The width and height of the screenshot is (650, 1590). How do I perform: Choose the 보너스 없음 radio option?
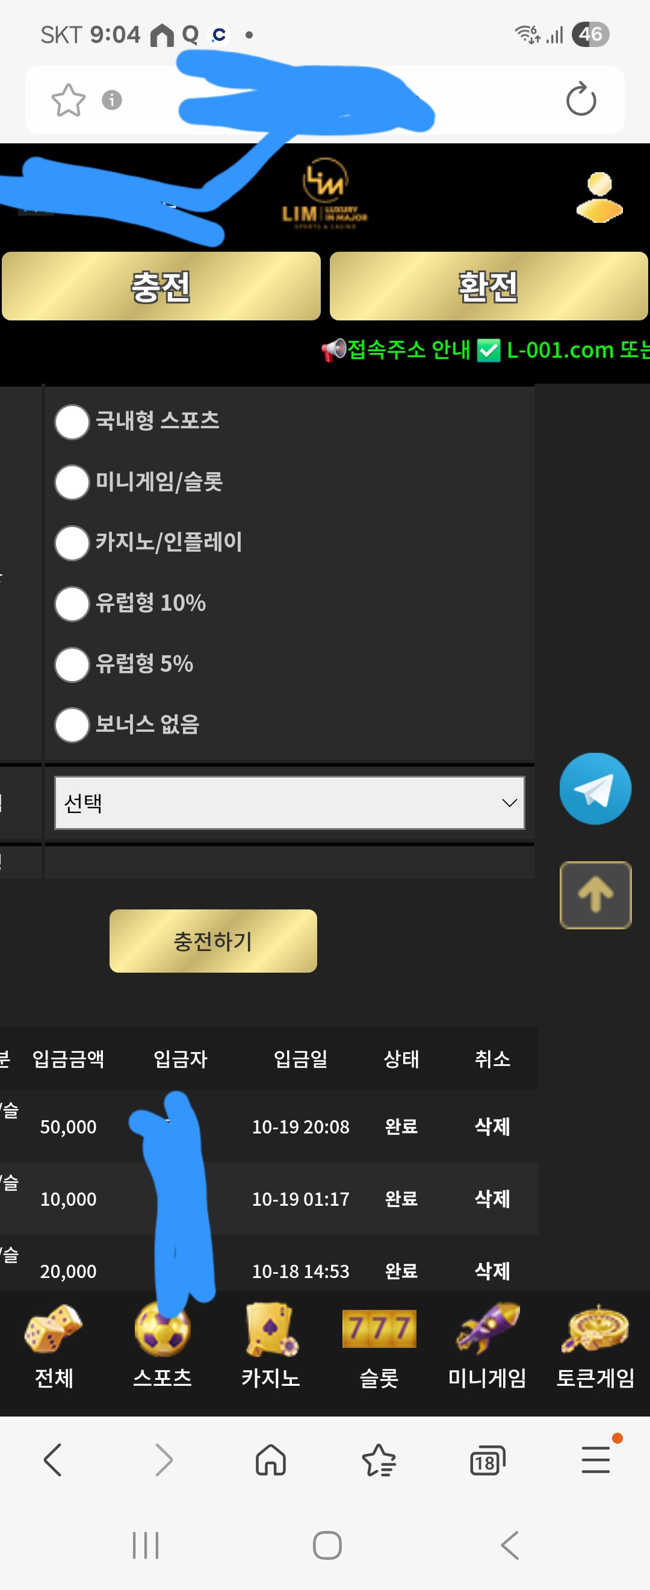click(x=72, y=725)
